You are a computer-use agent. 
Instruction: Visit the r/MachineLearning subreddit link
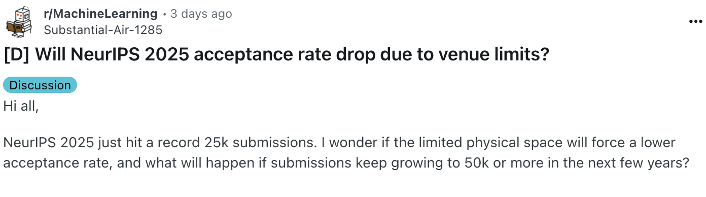[100, 14]
